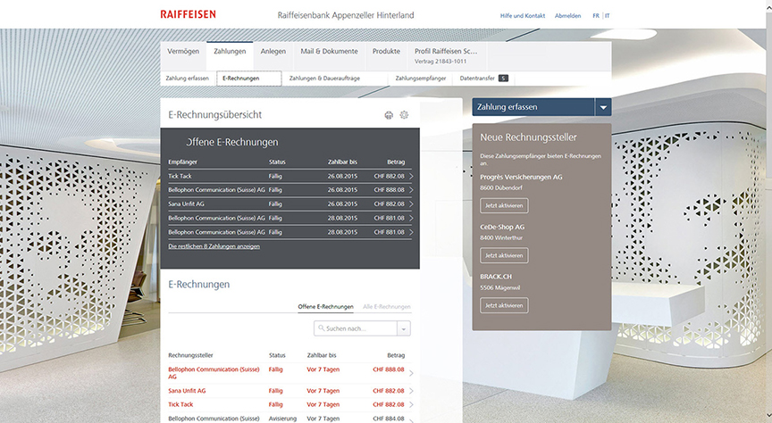Open the search field dropdown arrow
This screenshot has height=423, width=772.
[x=404, y=329]
